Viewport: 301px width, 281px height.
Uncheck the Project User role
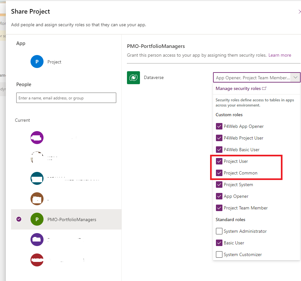[x=219, y=161]
